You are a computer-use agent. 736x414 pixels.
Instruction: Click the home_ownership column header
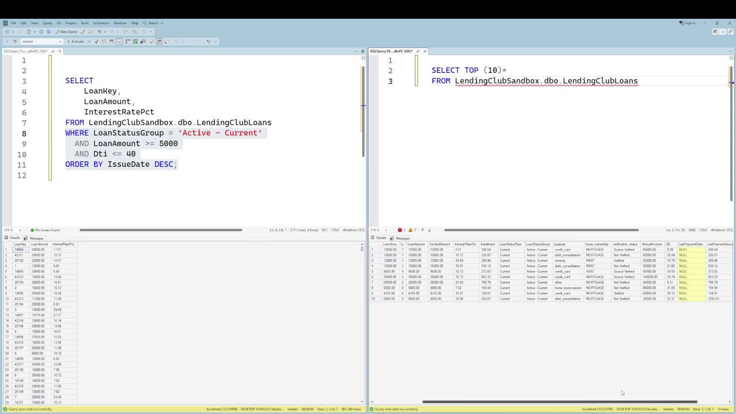(597, 244)
